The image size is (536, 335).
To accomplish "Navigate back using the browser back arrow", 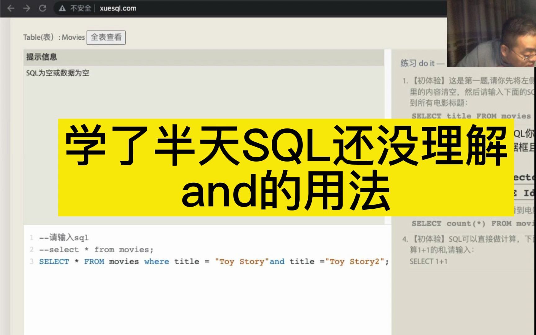I will pyautogui.click(x=11, y=8).
